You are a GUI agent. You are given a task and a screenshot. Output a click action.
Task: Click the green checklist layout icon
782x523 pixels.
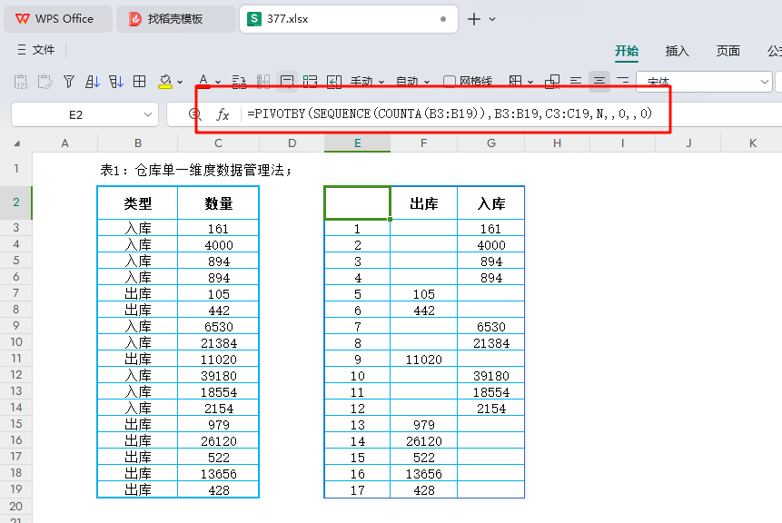click(x=311, y=82)
